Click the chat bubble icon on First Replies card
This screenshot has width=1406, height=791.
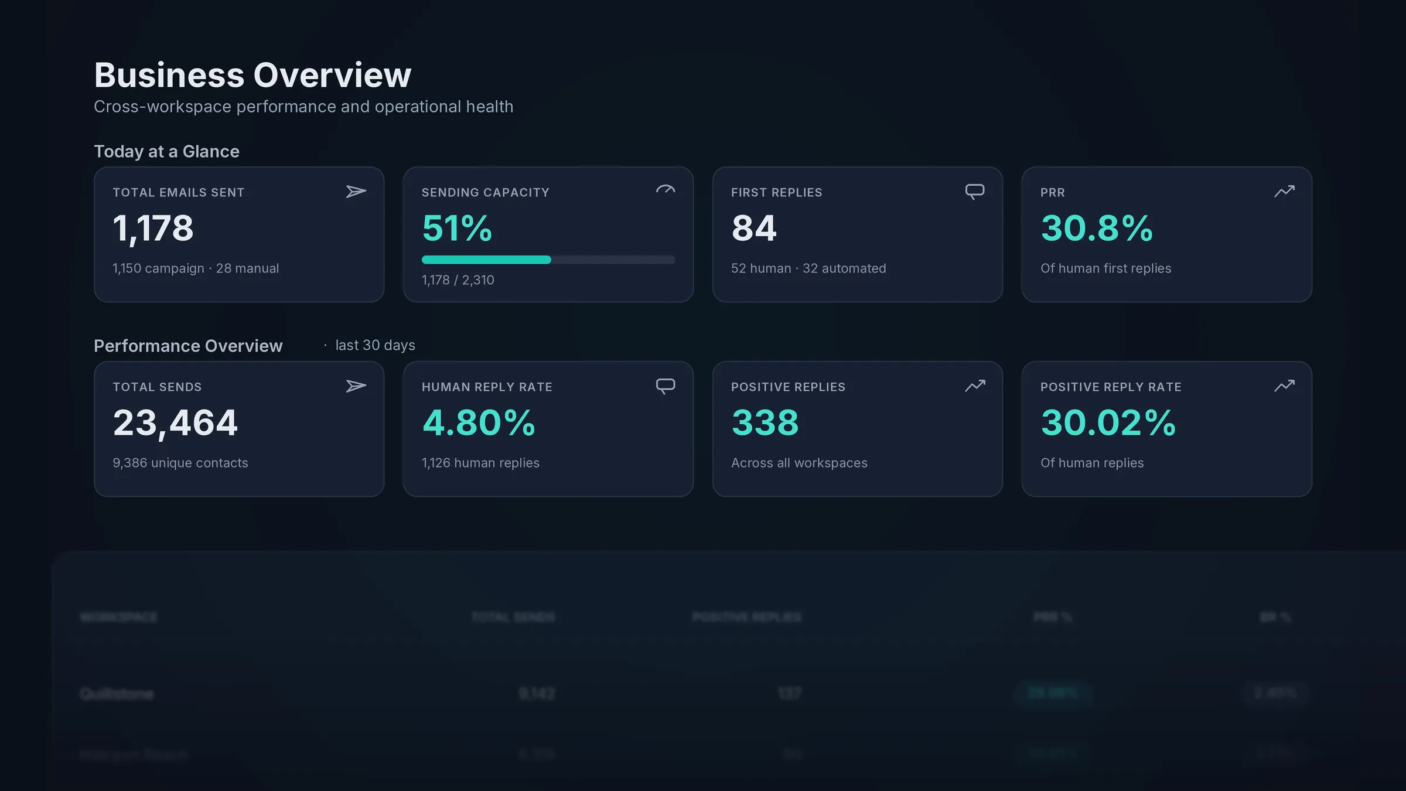tap(975, 192)
